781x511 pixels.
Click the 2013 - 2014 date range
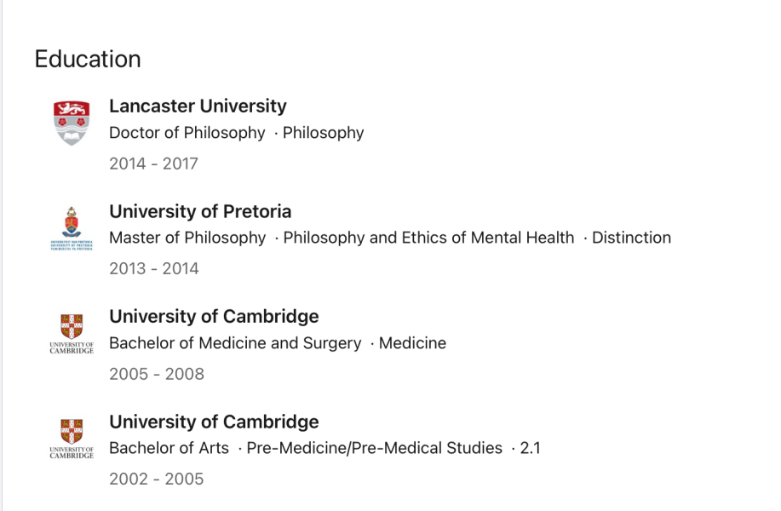(x=153, y=268)
